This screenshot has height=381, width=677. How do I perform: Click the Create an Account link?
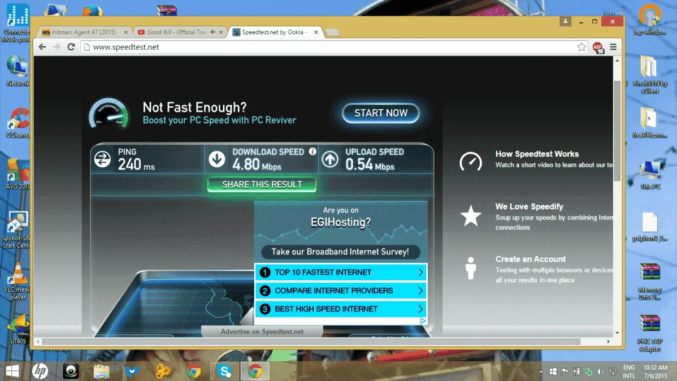click(x=530, y=259)
